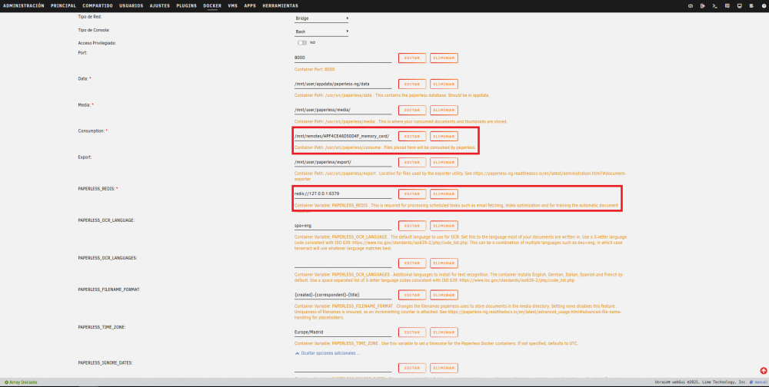Click Editar for the Data path
Image resolution: width=769 pixels, height=387 pixels.
pos(412,84)
